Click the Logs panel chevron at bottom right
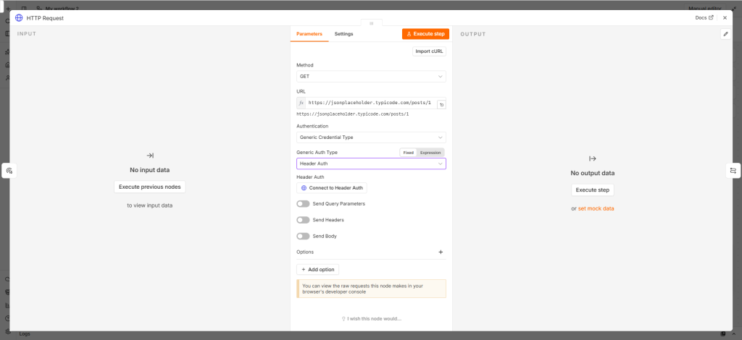This screenshot has width=742, height=340. [733, 334]
